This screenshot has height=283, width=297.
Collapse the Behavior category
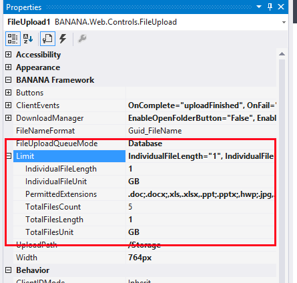8,270
